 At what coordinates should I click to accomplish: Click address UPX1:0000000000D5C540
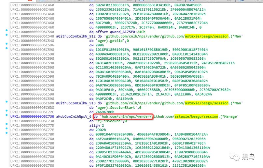click(x=32, y=32)
